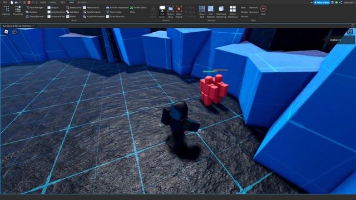Show Network stats
Image resolution: width=356 pixels, height=200 pixels.
254,7
